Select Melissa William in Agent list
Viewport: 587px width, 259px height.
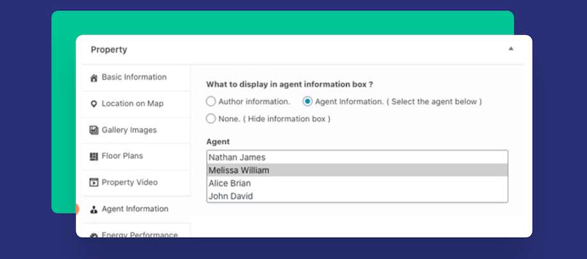pos(239,171)
